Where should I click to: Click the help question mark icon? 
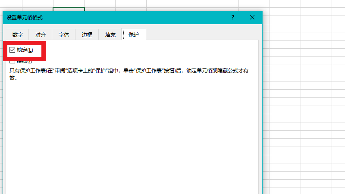click(233, 17)
